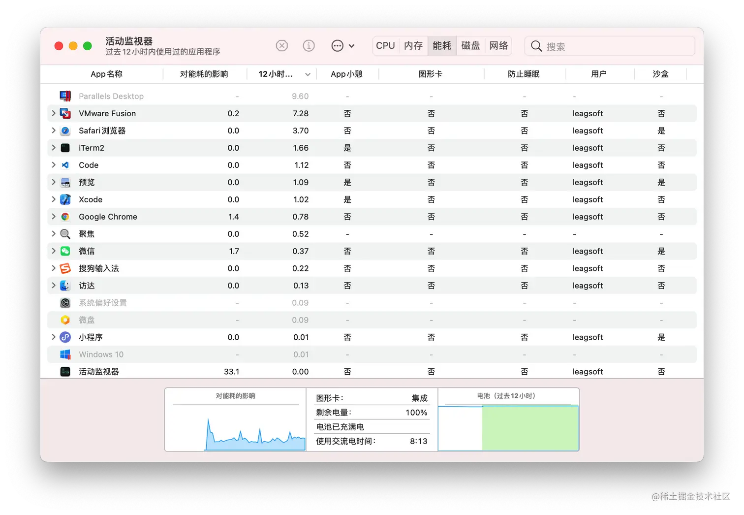The height and width of the screenshot is (515, 744).
Task: Click the 图形卡 集成 value
Action: coord(420,398)
